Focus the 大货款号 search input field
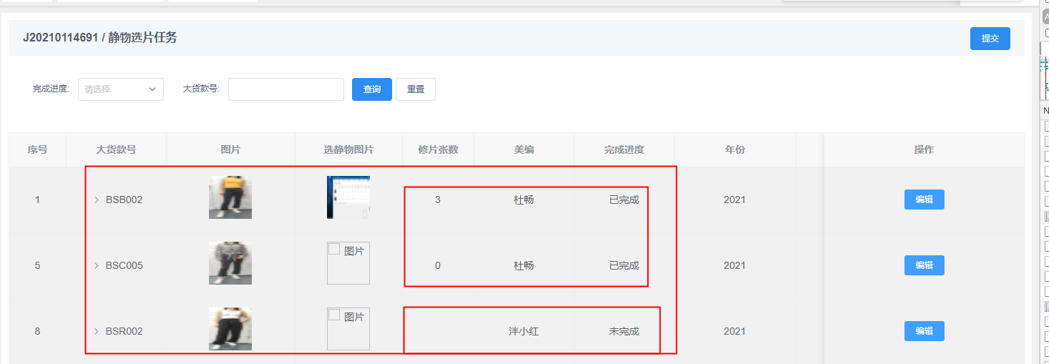Image resolution: width=1049 pixels, height=364 pixels. 286,89
